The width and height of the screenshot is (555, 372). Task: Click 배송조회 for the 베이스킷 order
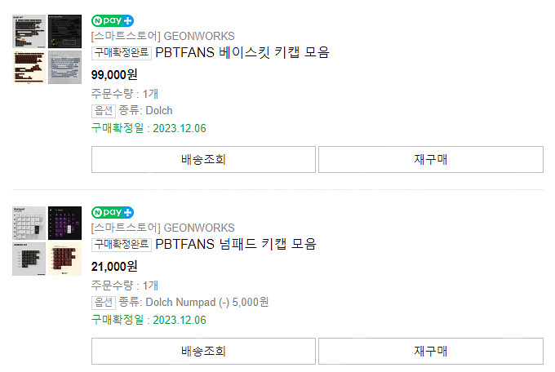coord(203,160)
